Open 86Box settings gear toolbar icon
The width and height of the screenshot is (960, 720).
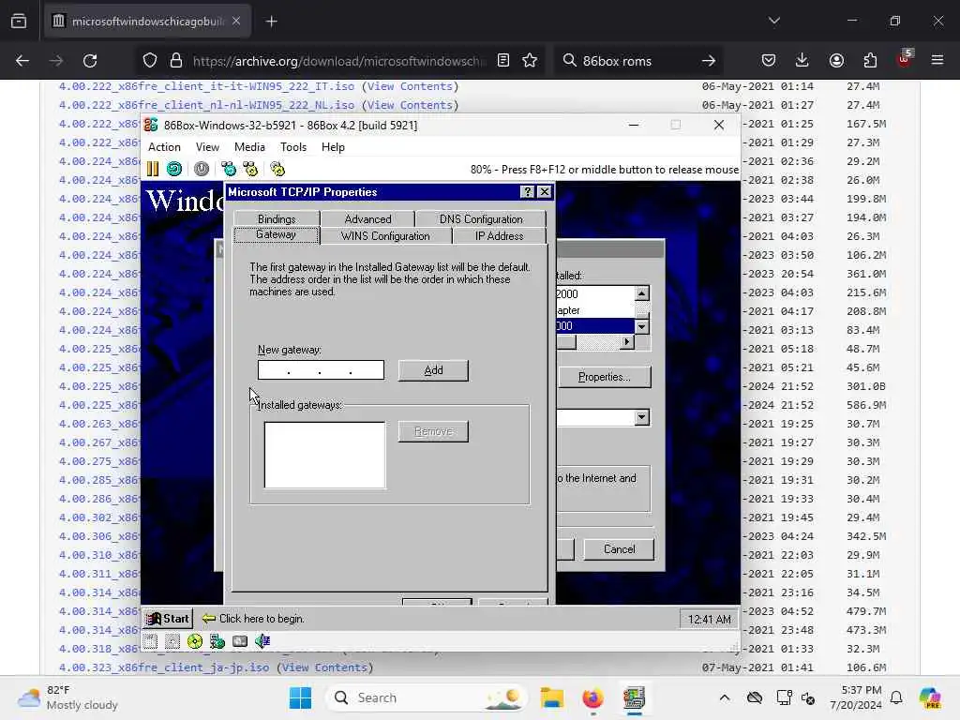277,169
